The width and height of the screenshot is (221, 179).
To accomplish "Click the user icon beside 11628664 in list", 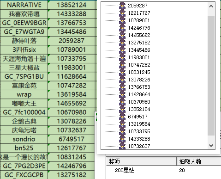I will [122, 94].
